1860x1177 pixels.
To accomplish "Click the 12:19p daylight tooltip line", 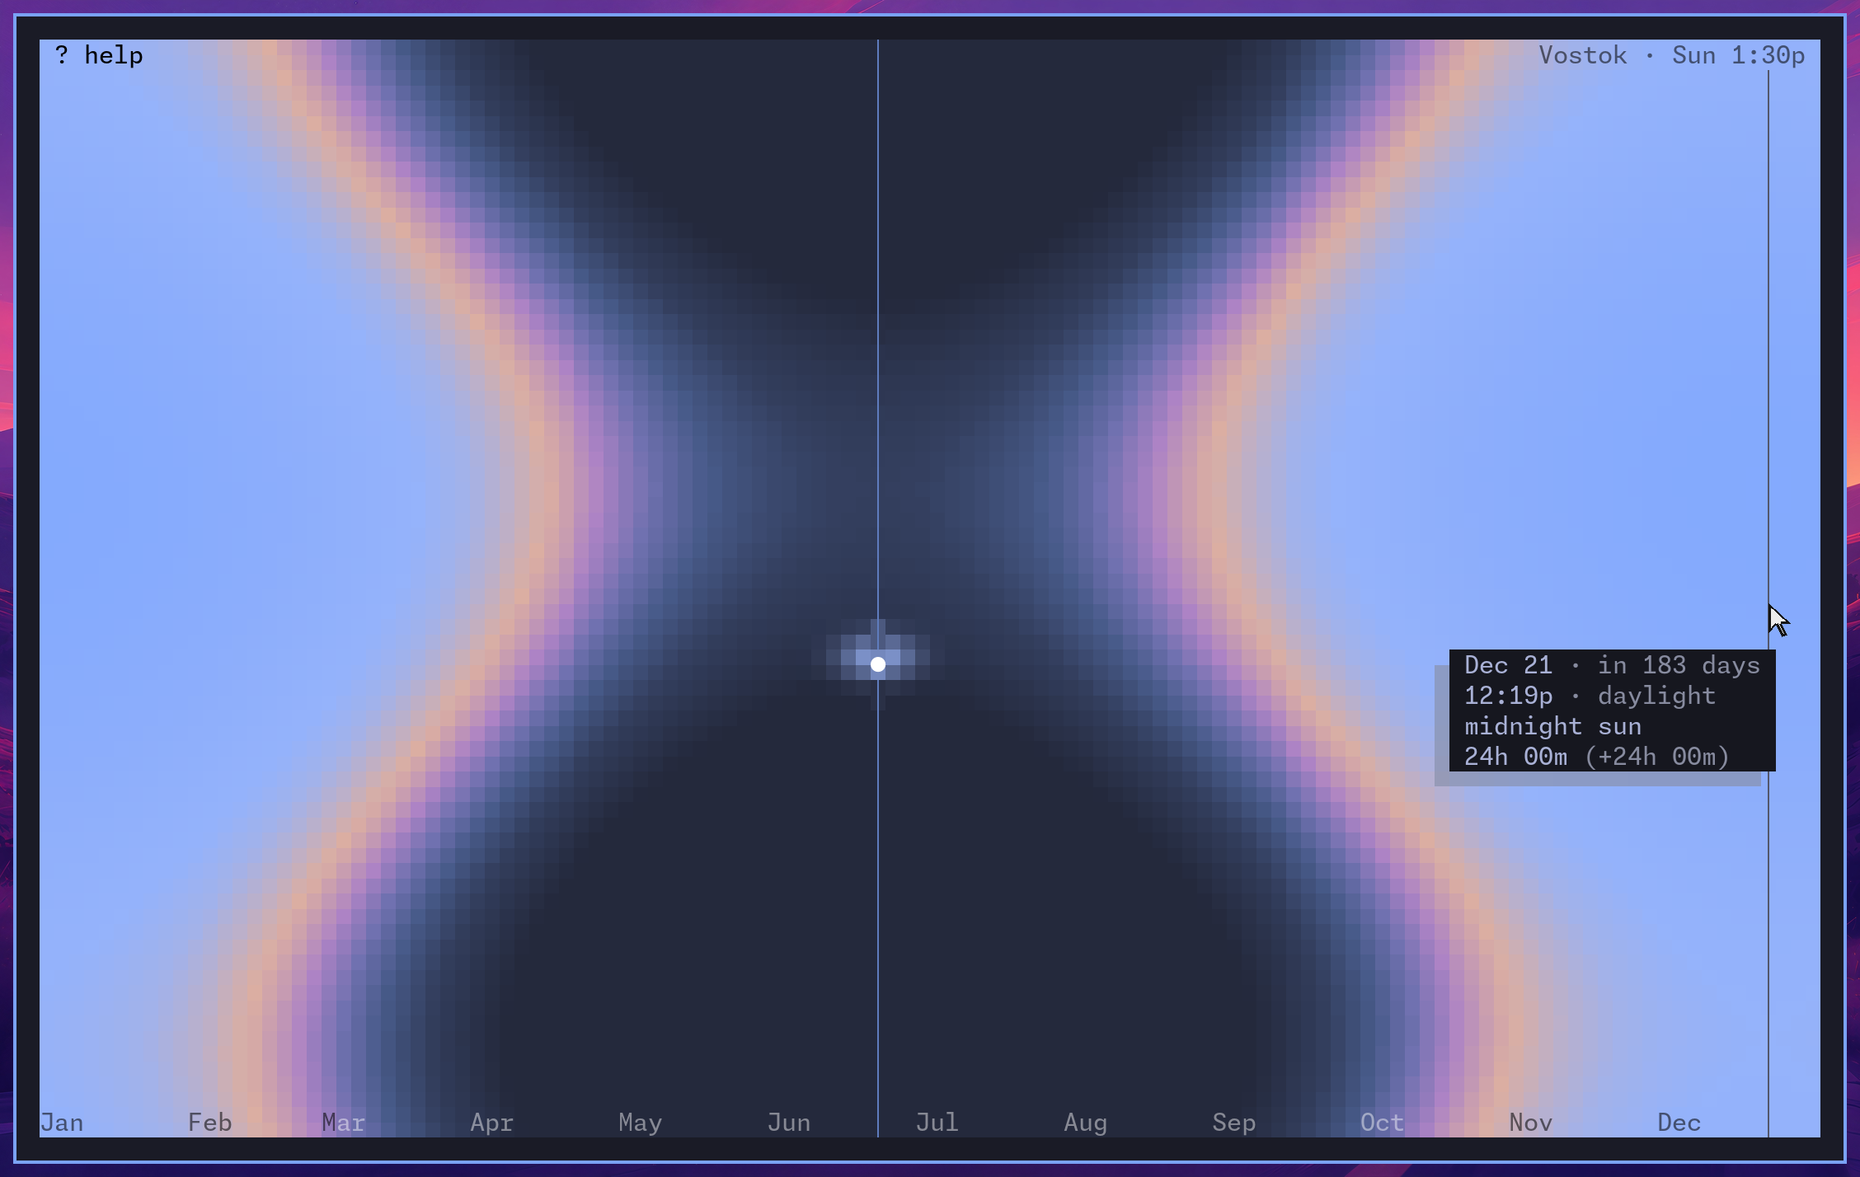I will pyautogui.click(x=1590, y=696).
